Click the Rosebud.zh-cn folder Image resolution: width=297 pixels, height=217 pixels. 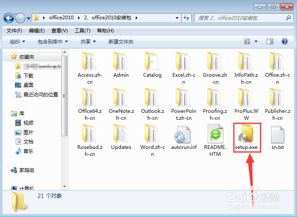click(90, 140)
